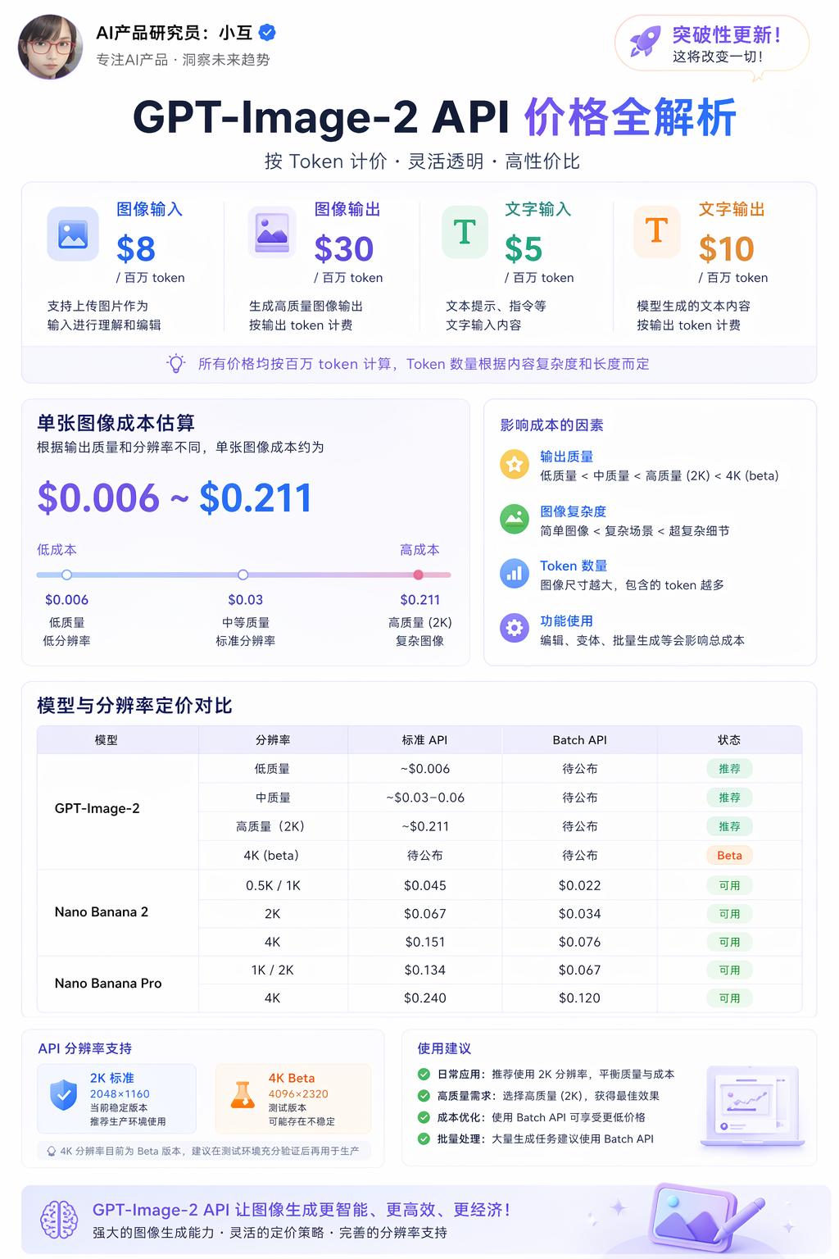The image size is (839, 1259).
Task: Click the 推荐 badge in the 高质量（2K）row
Action: (729, 826)
